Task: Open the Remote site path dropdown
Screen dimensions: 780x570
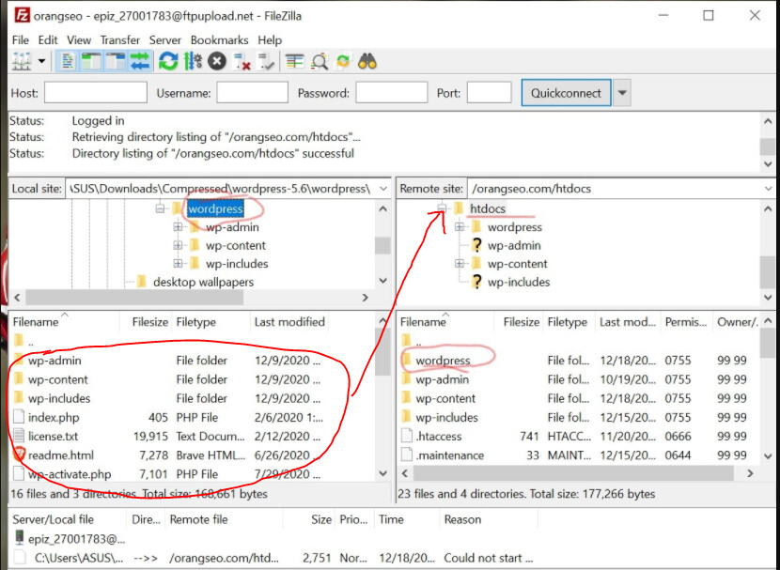Action: pos(768,189)
